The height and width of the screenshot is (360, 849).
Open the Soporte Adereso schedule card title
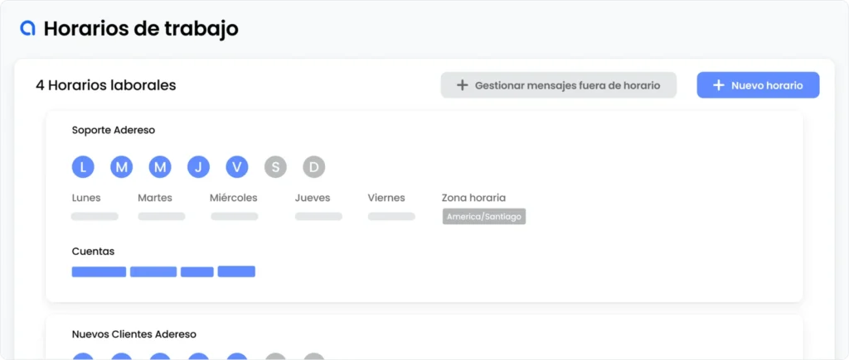tap(114, 130)
